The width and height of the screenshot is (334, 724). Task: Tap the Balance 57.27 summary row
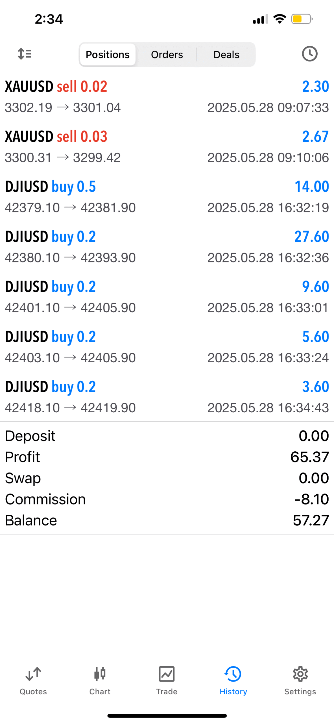167,520
